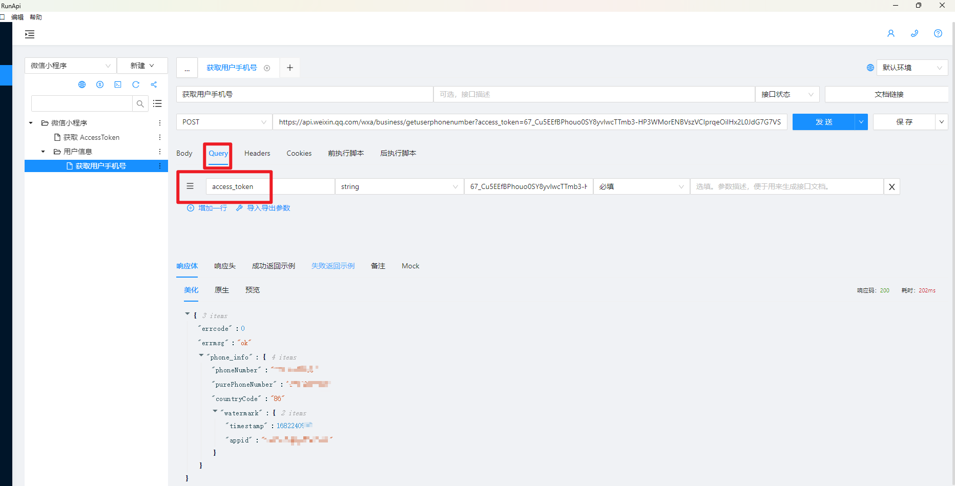Click the ellipsis tab overflow button
The width and height of the screenshot is (955, 486).
coord(187,68)
